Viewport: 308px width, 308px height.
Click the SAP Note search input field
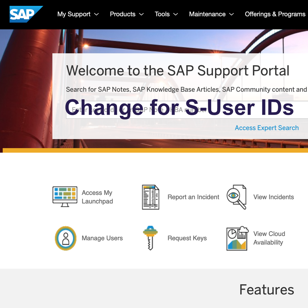[x=187, y=110]
